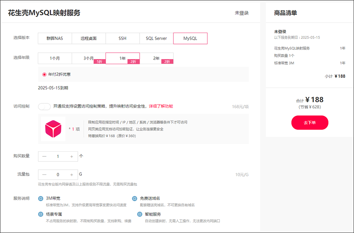Click the 以下服务到期日：2025-05-15 text
The width and height of the screenshot is (354, 233).
coord(297,37)
